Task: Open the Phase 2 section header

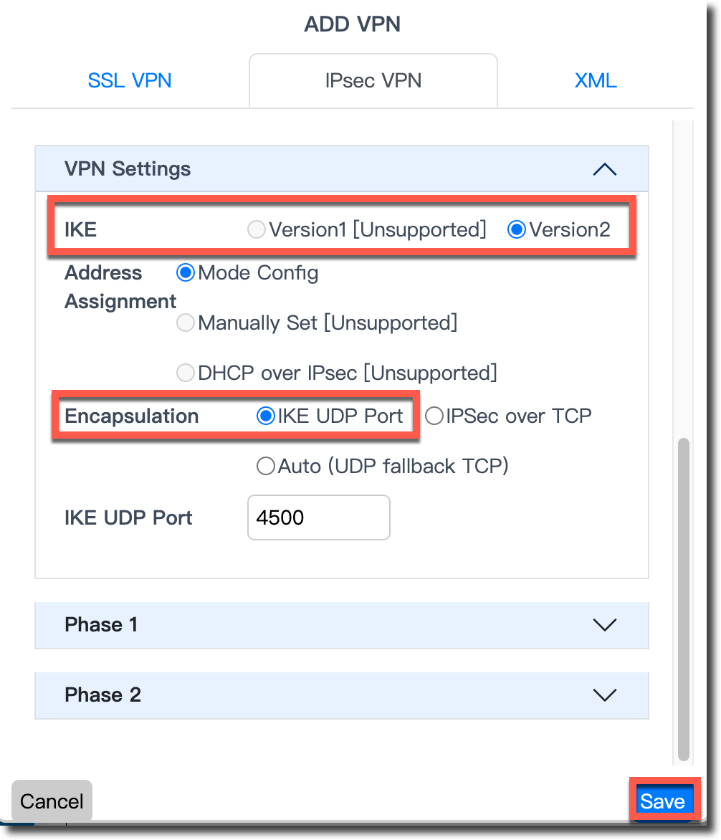Action: coord(103,695)
